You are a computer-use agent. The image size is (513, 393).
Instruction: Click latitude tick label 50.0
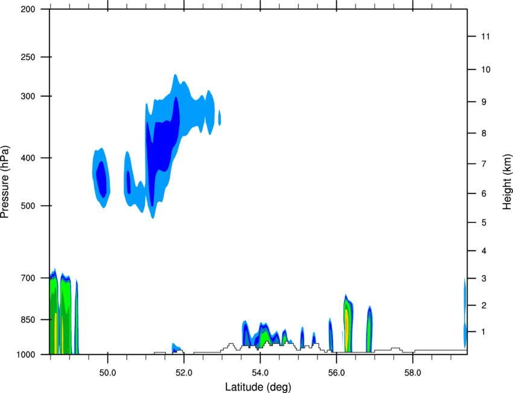coord(107,373)
